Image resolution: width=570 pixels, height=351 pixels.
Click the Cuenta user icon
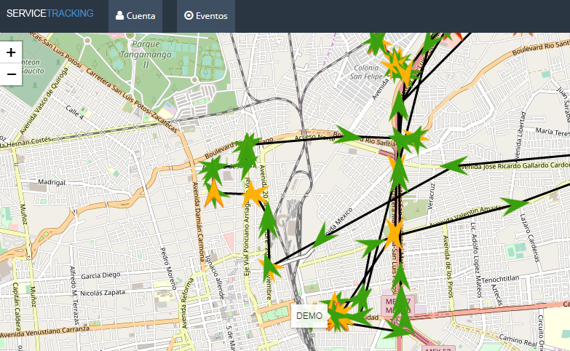[119, 15]
